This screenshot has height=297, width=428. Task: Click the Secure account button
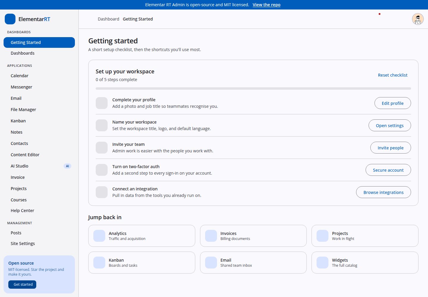388,170
